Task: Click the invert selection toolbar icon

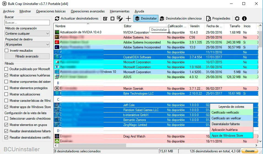Action: click(120, 19)
